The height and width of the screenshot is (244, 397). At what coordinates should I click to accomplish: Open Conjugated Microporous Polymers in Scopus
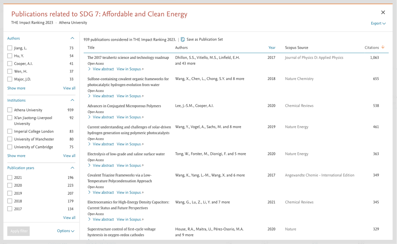130,117
